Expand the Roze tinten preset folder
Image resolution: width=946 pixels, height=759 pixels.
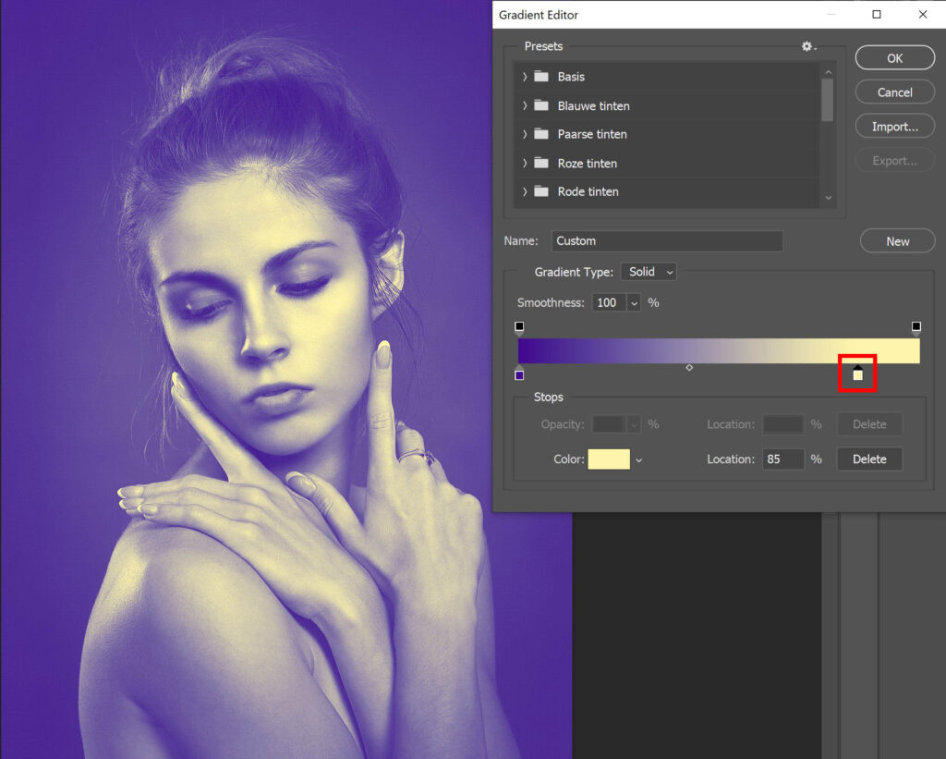point(525,163)
